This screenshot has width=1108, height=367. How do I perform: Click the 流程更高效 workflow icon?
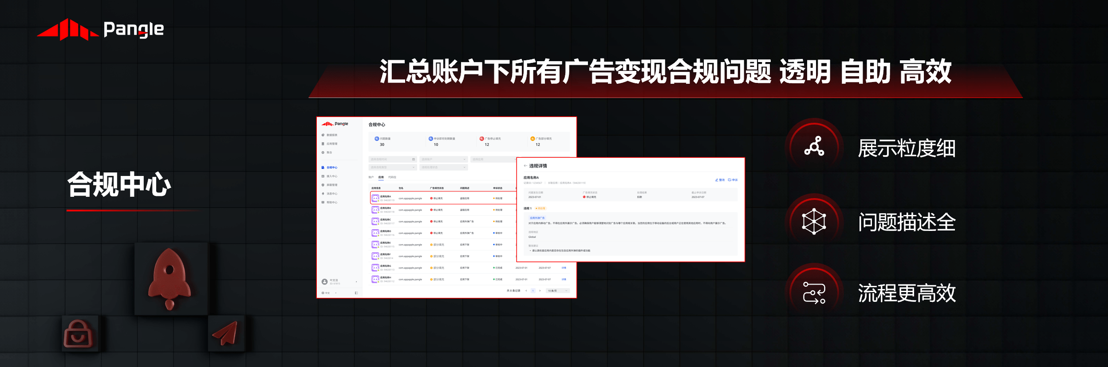tap(814, 293)
